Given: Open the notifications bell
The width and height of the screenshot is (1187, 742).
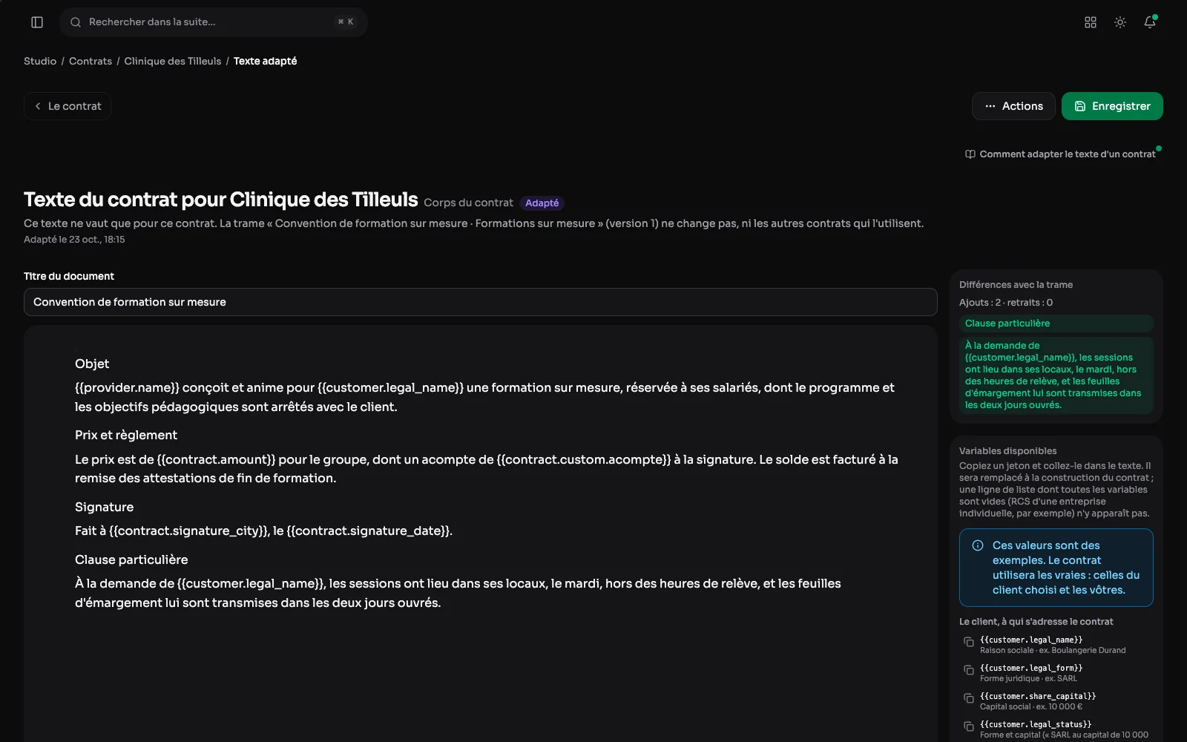Looking at the screenshot, I should click(x=1150, y=22).
